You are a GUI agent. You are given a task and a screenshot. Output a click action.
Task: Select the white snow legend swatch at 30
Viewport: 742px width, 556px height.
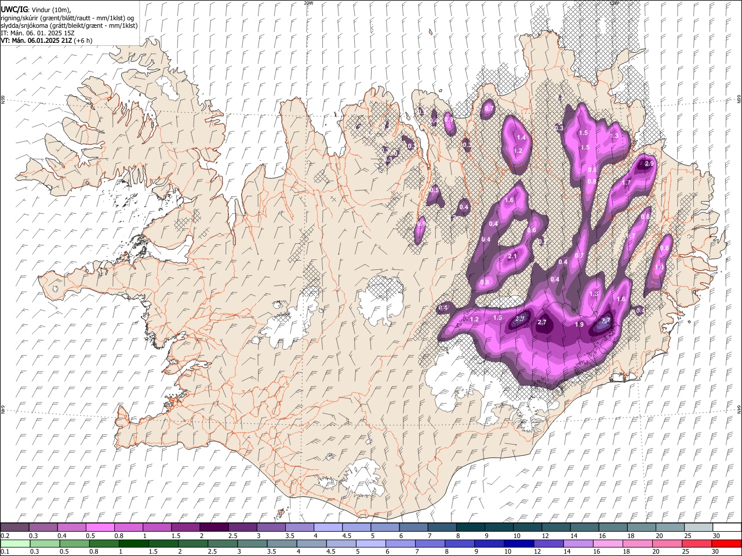(726, 528)
